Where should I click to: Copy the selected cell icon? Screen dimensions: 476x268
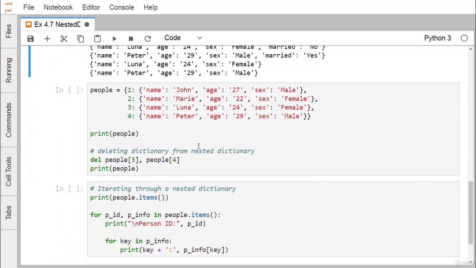point(81,38)
